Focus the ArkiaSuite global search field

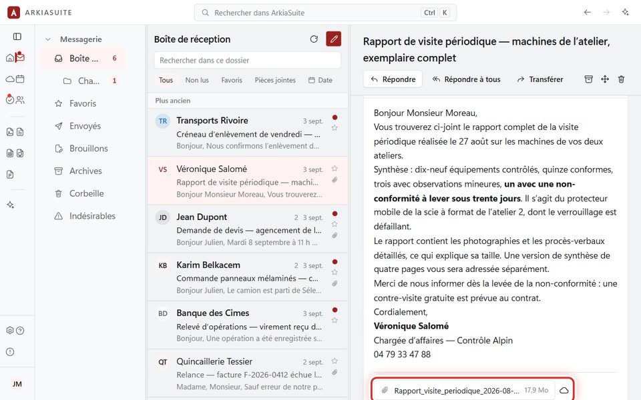pos(325,13)
